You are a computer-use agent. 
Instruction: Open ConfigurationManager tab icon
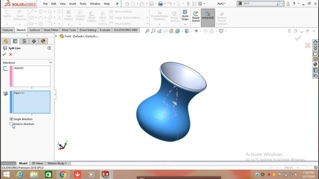coord(24,41)
